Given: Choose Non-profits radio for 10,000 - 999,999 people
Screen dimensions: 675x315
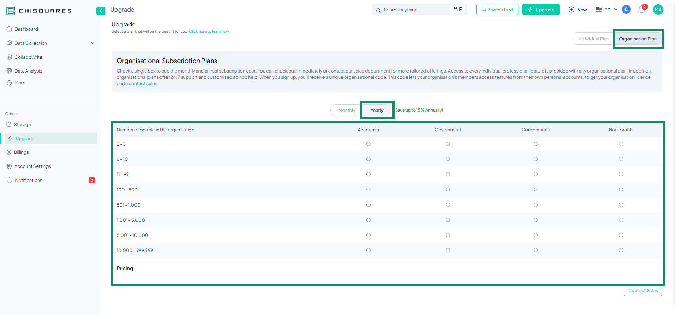Looking at the screenshot, I should pyautogui.click(x=621, y=250).
